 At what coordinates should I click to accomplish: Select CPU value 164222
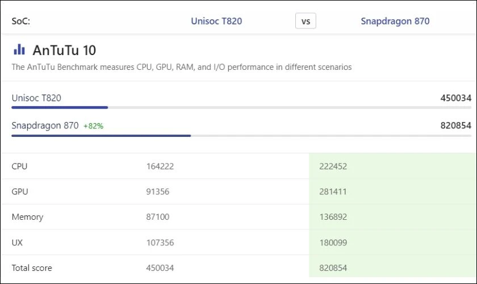point(160,166)
